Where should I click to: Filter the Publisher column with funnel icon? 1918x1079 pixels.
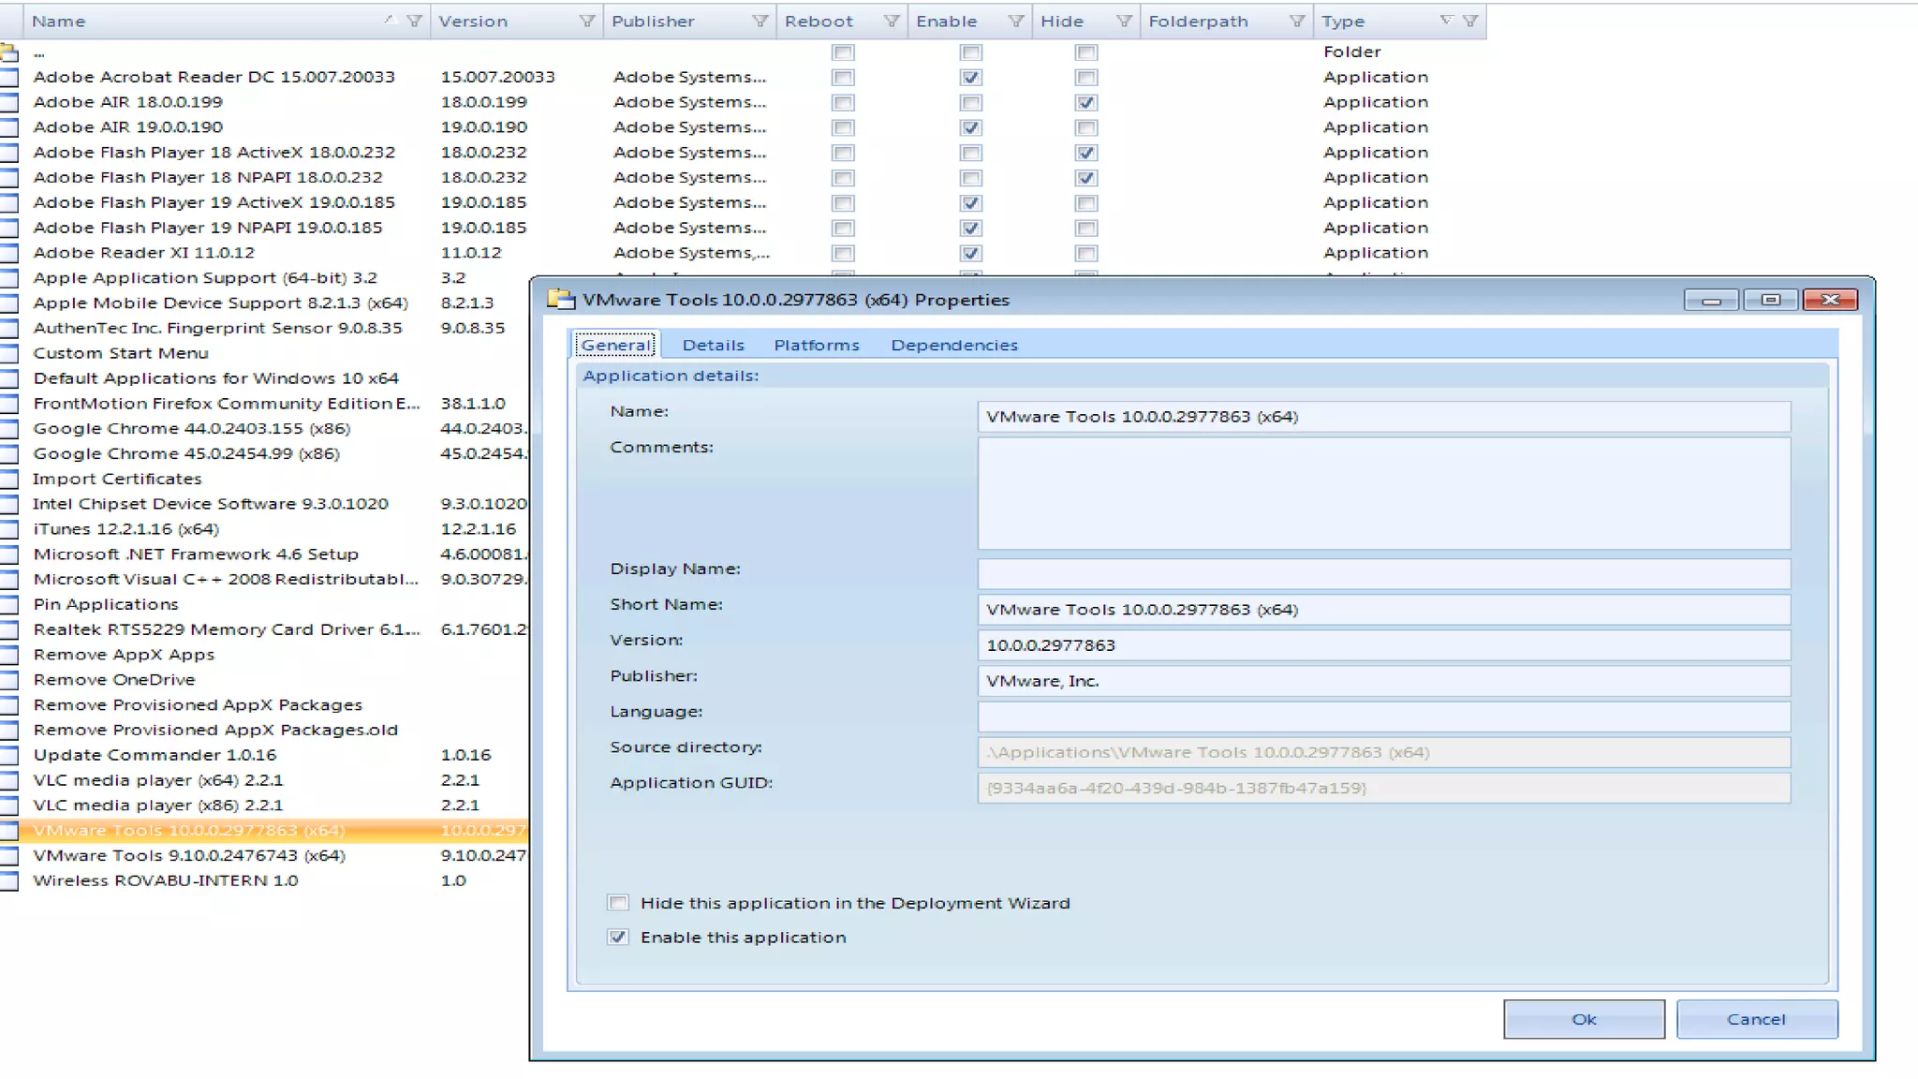(760, 21)
